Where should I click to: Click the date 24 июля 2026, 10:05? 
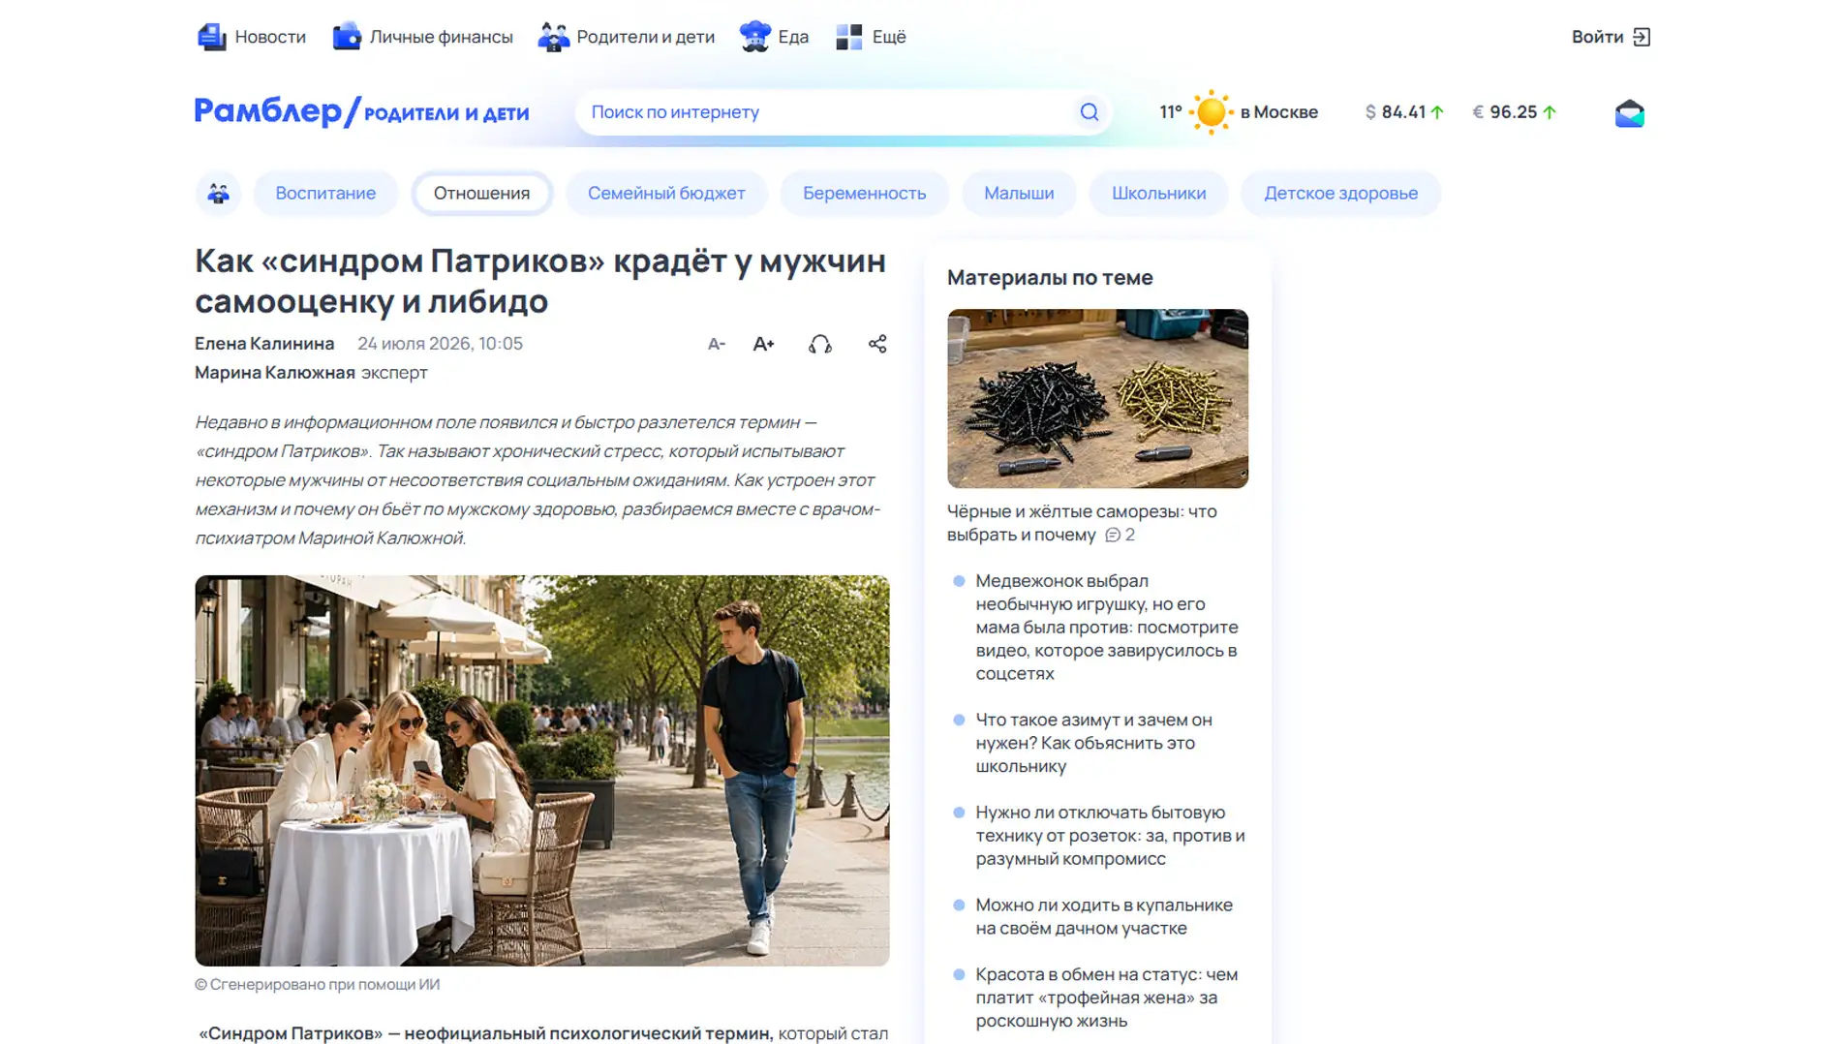[440, 344]
